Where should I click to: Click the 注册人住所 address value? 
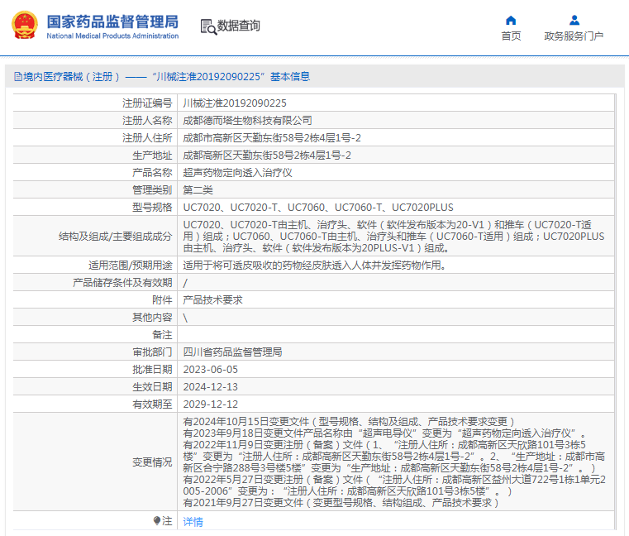(272, 137)
